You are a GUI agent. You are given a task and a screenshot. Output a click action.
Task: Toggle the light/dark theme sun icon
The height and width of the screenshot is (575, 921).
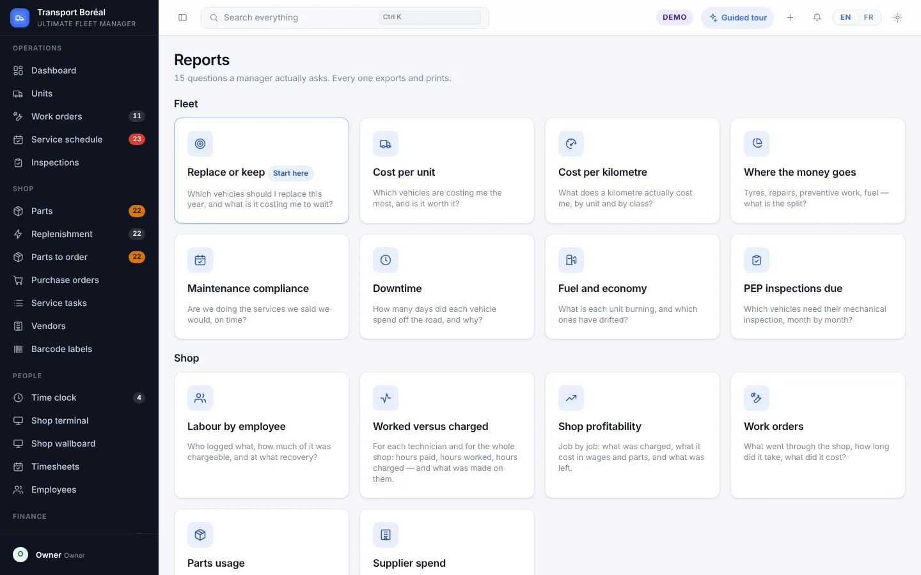(x=897, y=18)
